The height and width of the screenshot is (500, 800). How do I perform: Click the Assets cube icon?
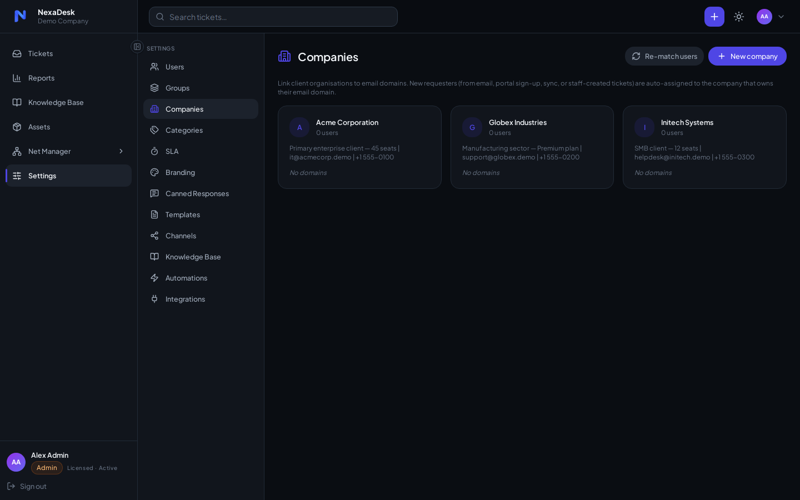click(x=17, y=127)
